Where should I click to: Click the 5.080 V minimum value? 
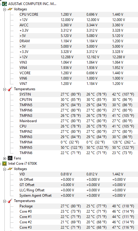pyautogui.click(x=92, y=36)
